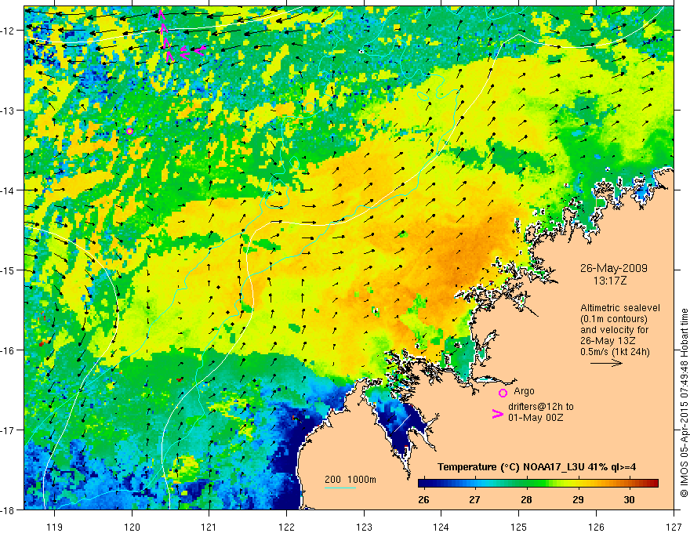
Task: Click the colorbar value '30'
Action: (630, 499)
